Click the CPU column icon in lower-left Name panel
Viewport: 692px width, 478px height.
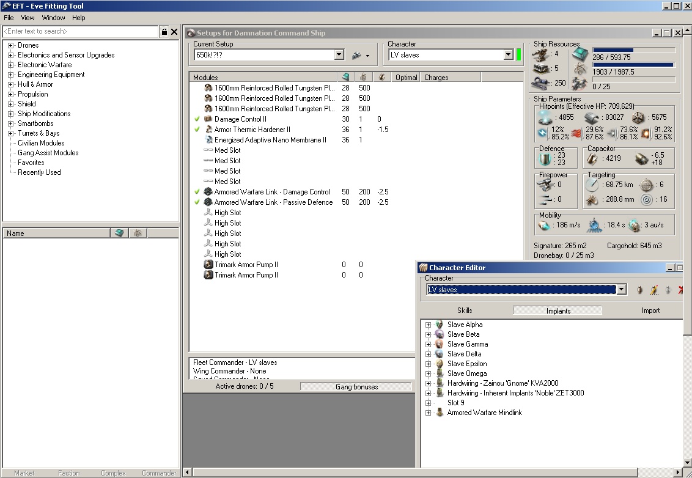click(119, 233)
